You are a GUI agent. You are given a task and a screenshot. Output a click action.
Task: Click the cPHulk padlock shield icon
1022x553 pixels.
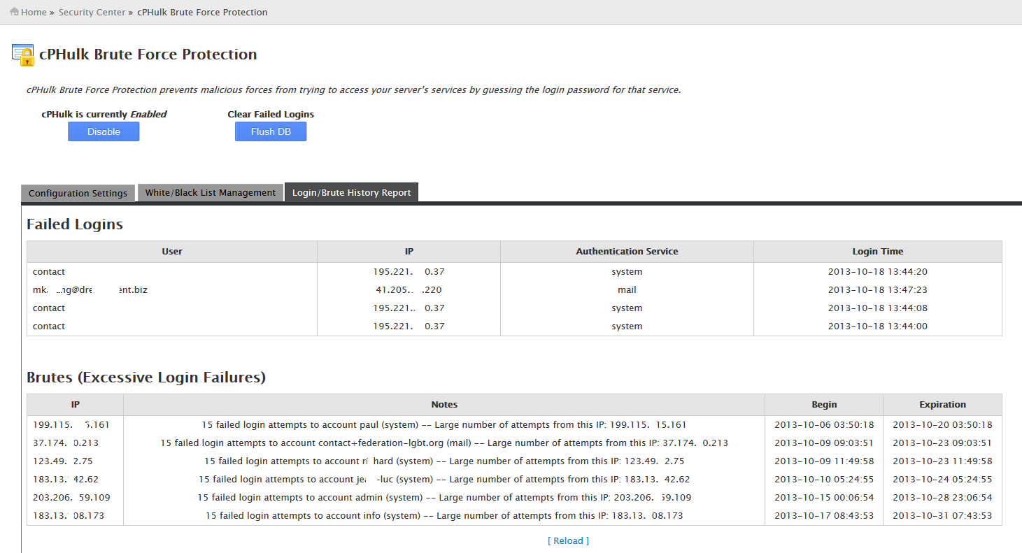click(23, 55)
